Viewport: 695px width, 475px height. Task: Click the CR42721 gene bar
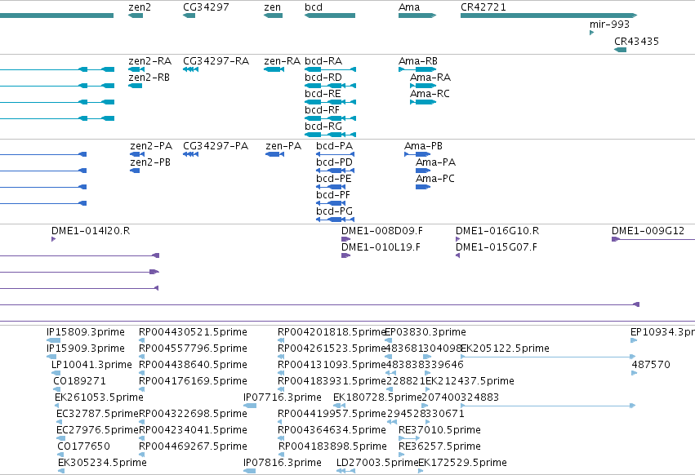point(549,16)
